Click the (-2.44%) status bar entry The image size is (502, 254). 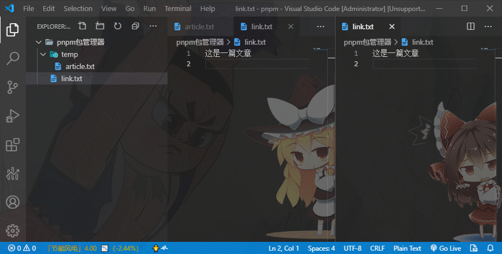coord(126,248)
